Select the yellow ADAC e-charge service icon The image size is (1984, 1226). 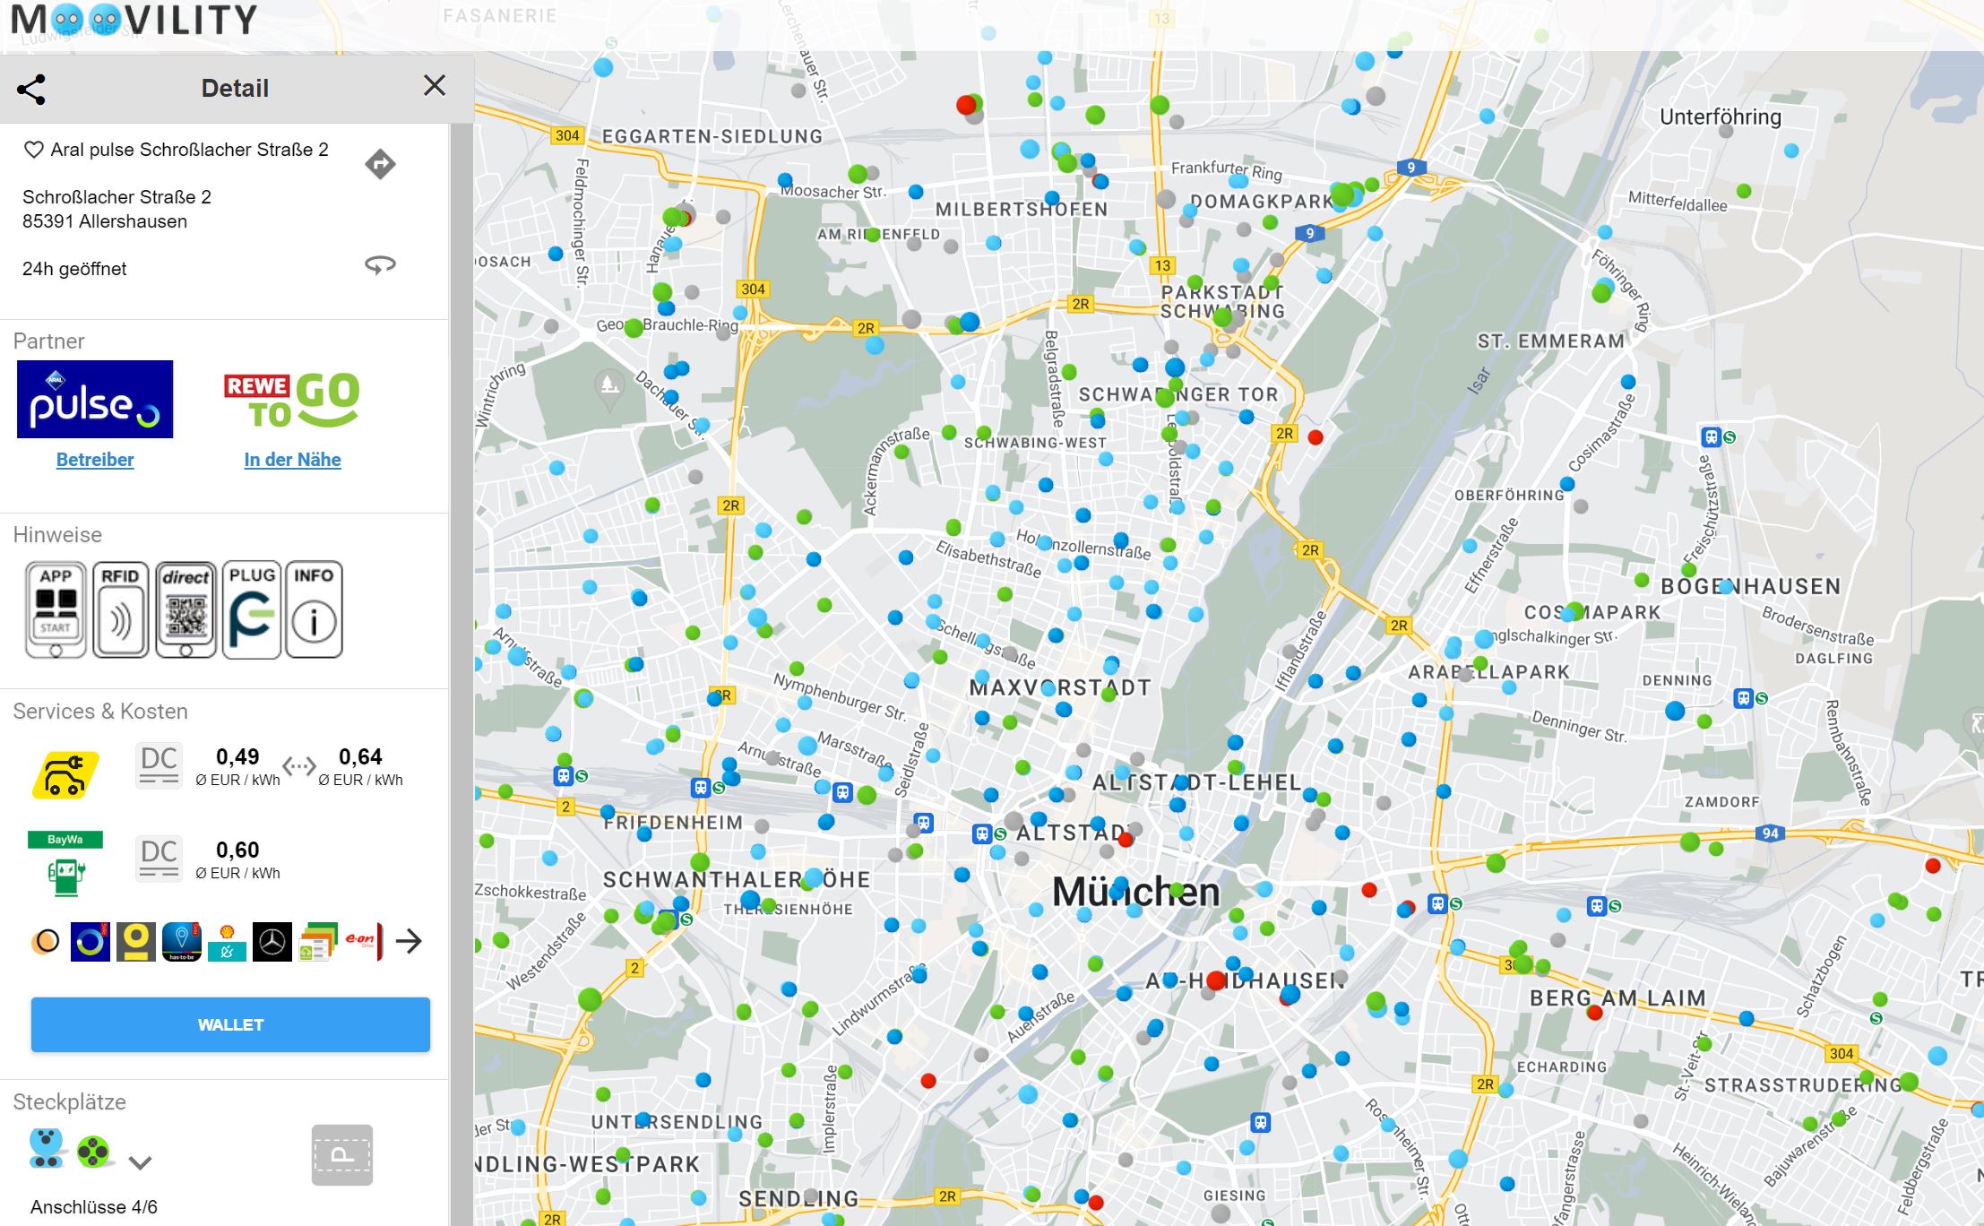tap(65, 774)
